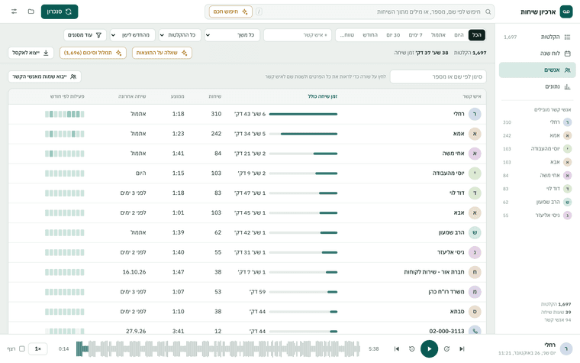Select the 30 יום filter tab

coord(393,35)
